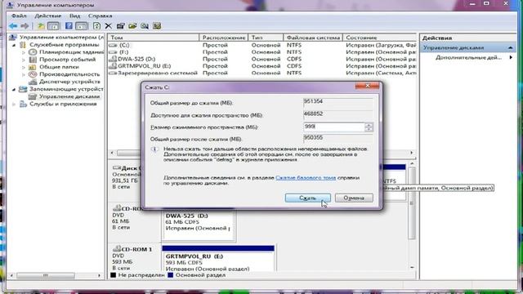523x294 pixels.
Task: Toggle the console tree pane icon
Action: tap(53, 25)
